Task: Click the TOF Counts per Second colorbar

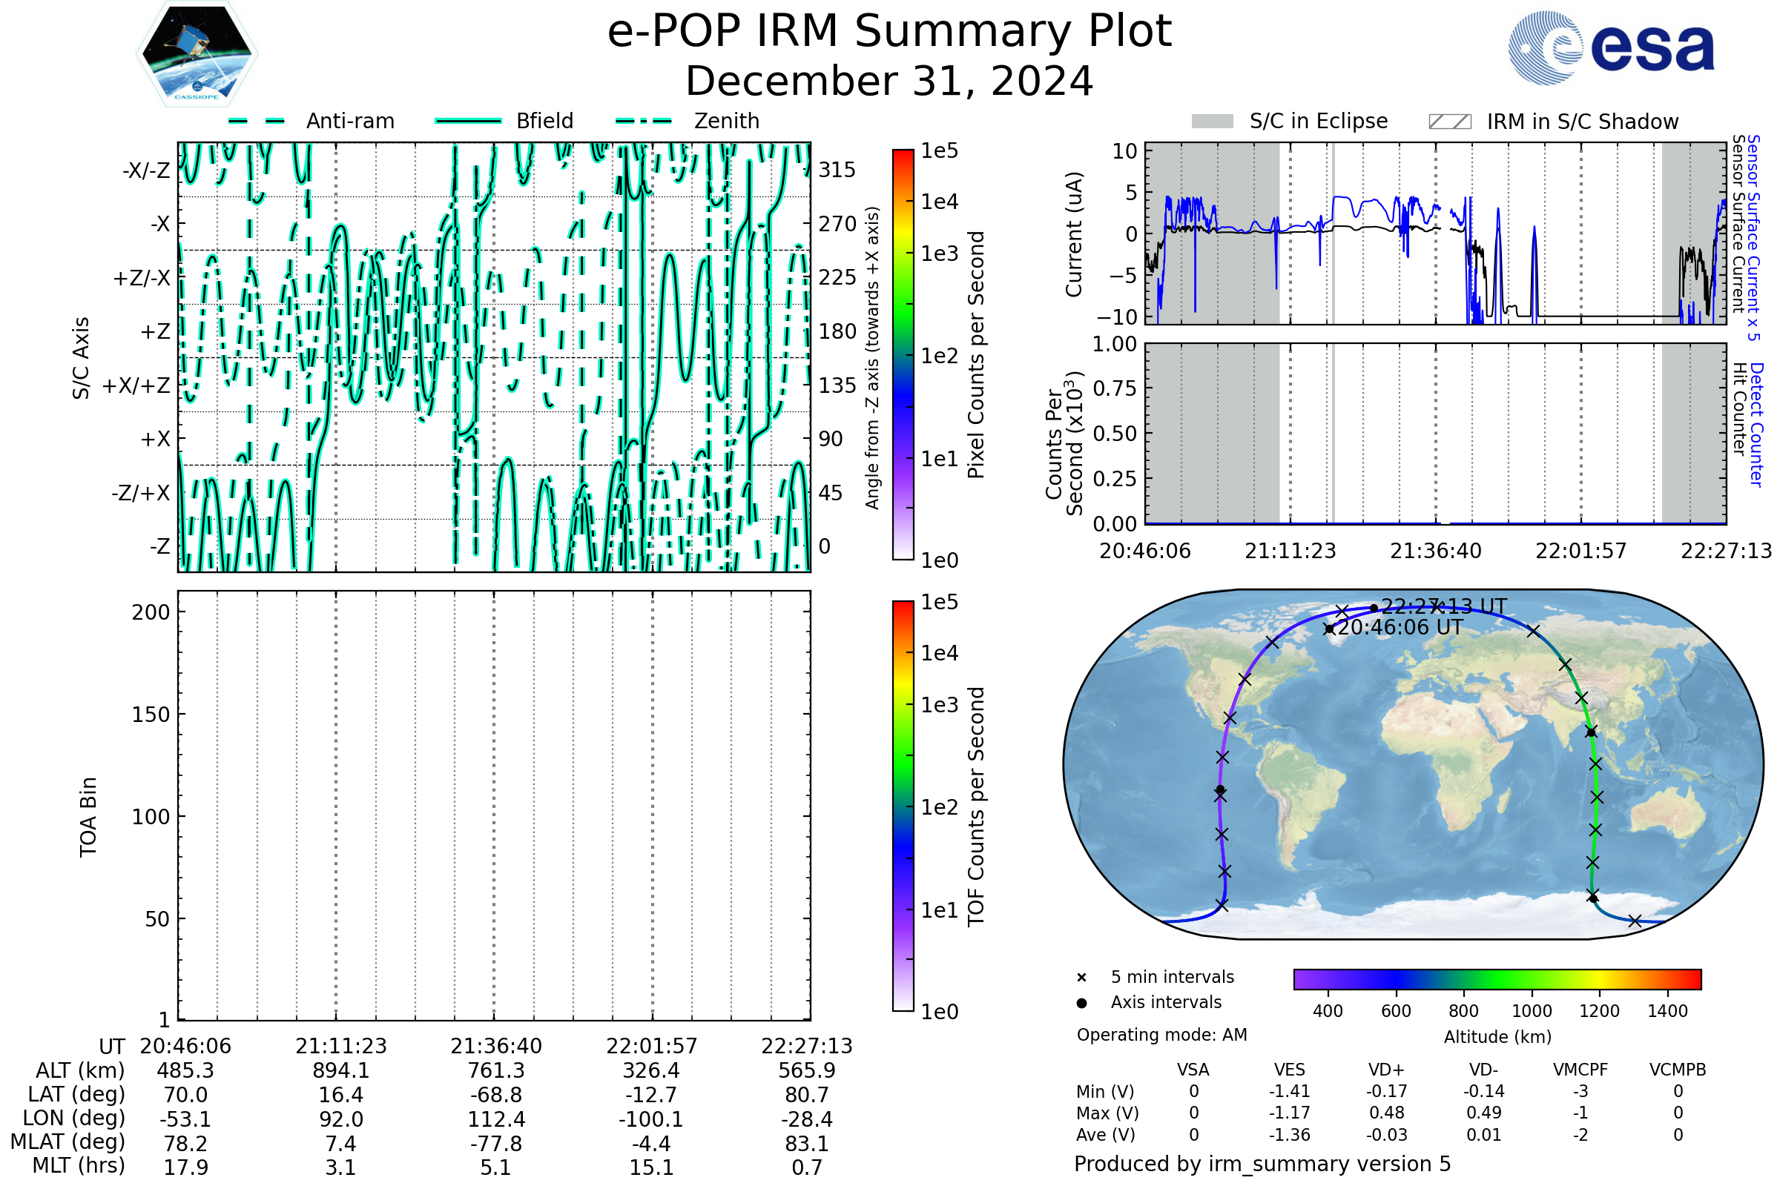Action: 903,806
